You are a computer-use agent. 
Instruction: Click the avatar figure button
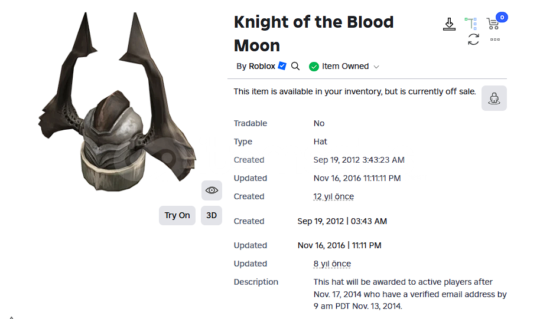[x=494, y=98]
